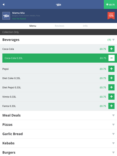This screenshot has width=117, height=156.
Task: Select the Vimto 0.33L name
Action: [x=9, y=97]
